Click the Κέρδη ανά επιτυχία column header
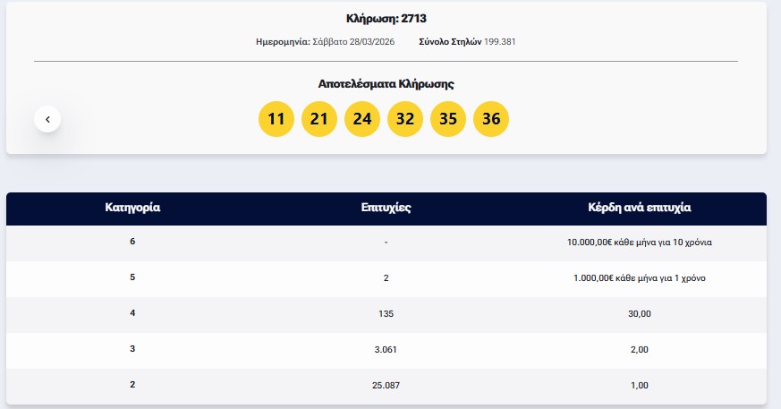Image resolution: width=781 pixels, height=409 pixels. (639, 208)
